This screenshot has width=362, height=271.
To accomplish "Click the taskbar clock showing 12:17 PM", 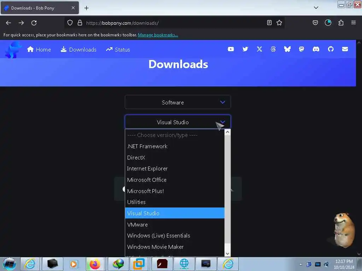I will 344,264.
